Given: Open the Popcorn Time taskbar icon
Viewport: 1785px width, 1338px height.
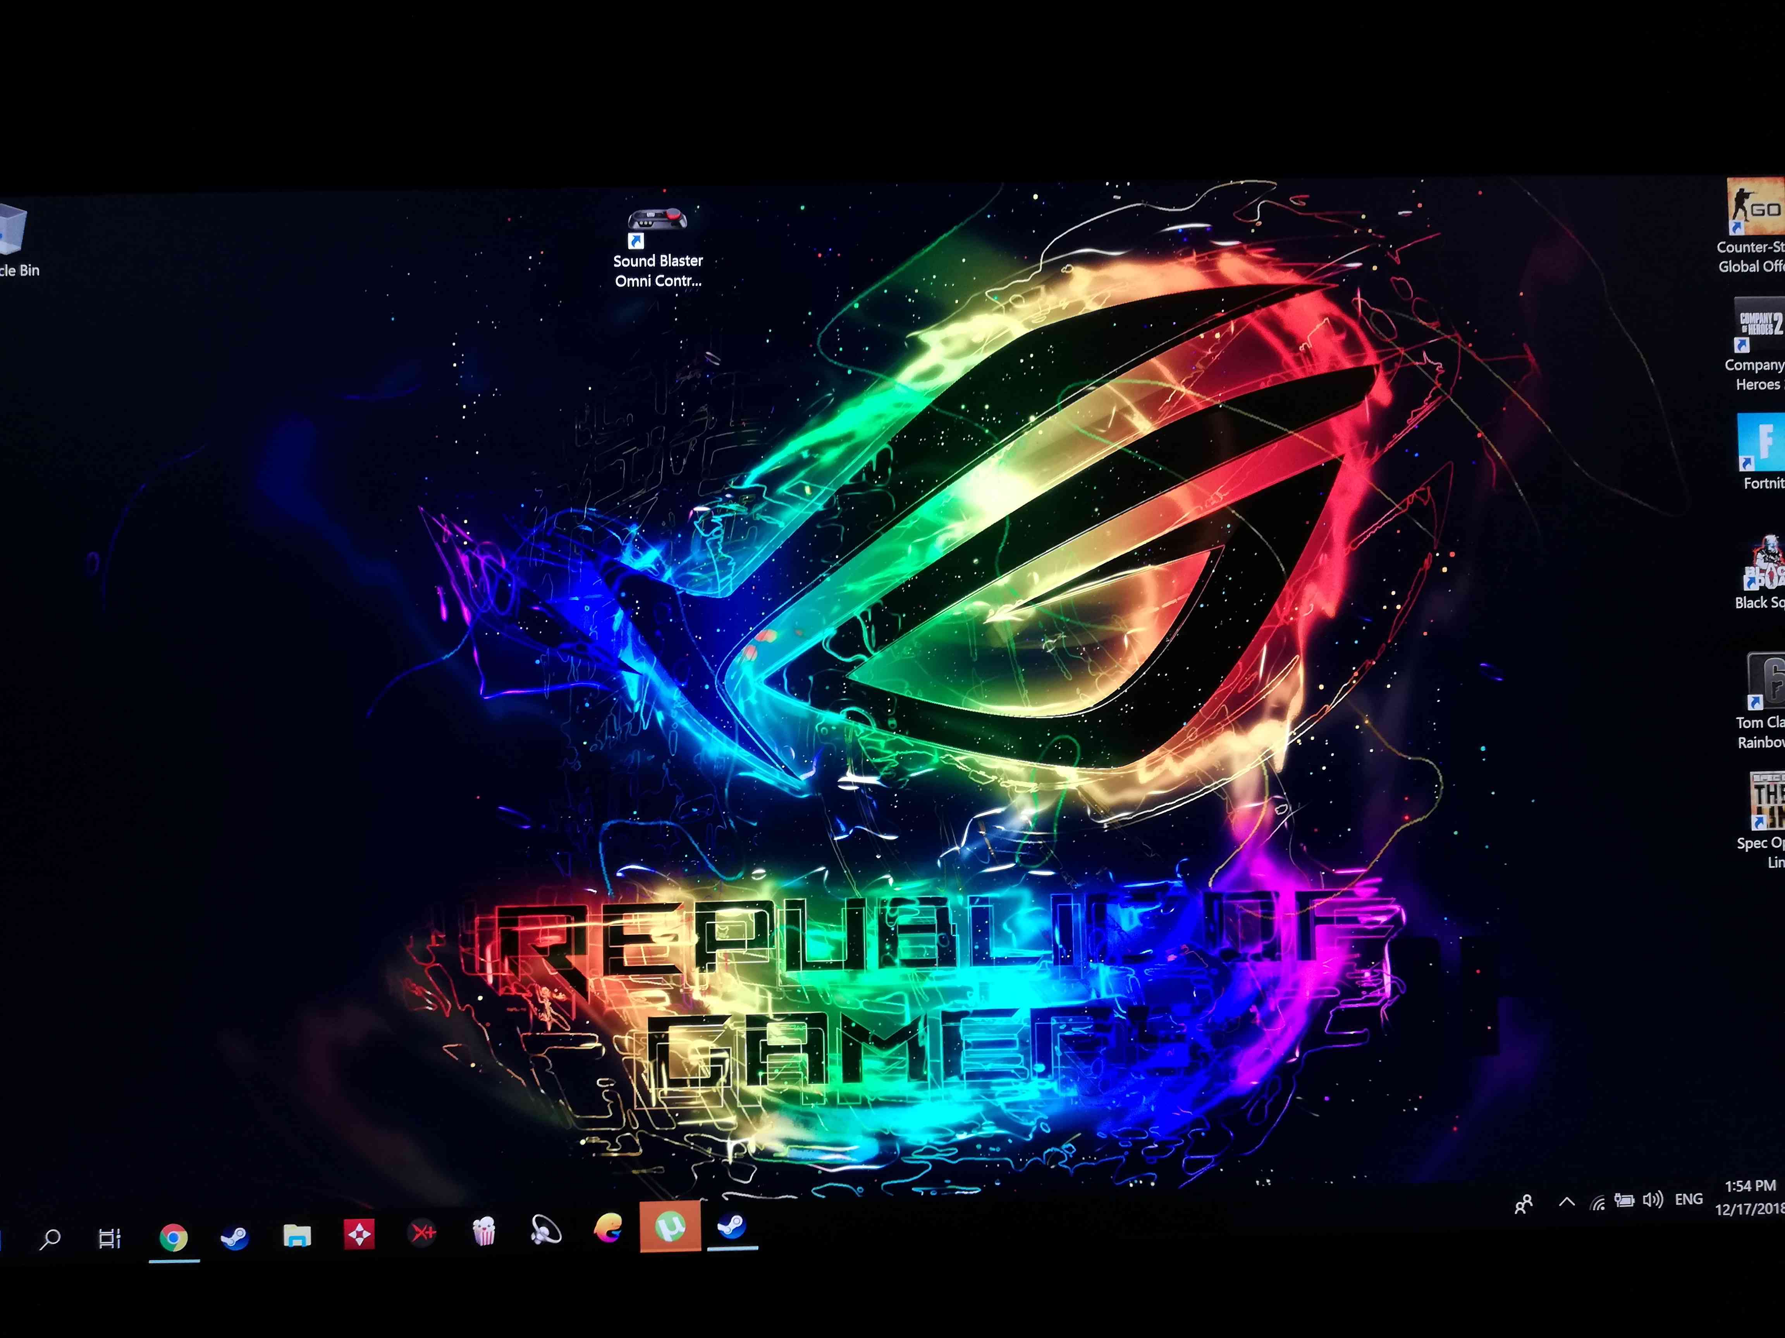Looking at the screenshot, I should [484, 1232].
